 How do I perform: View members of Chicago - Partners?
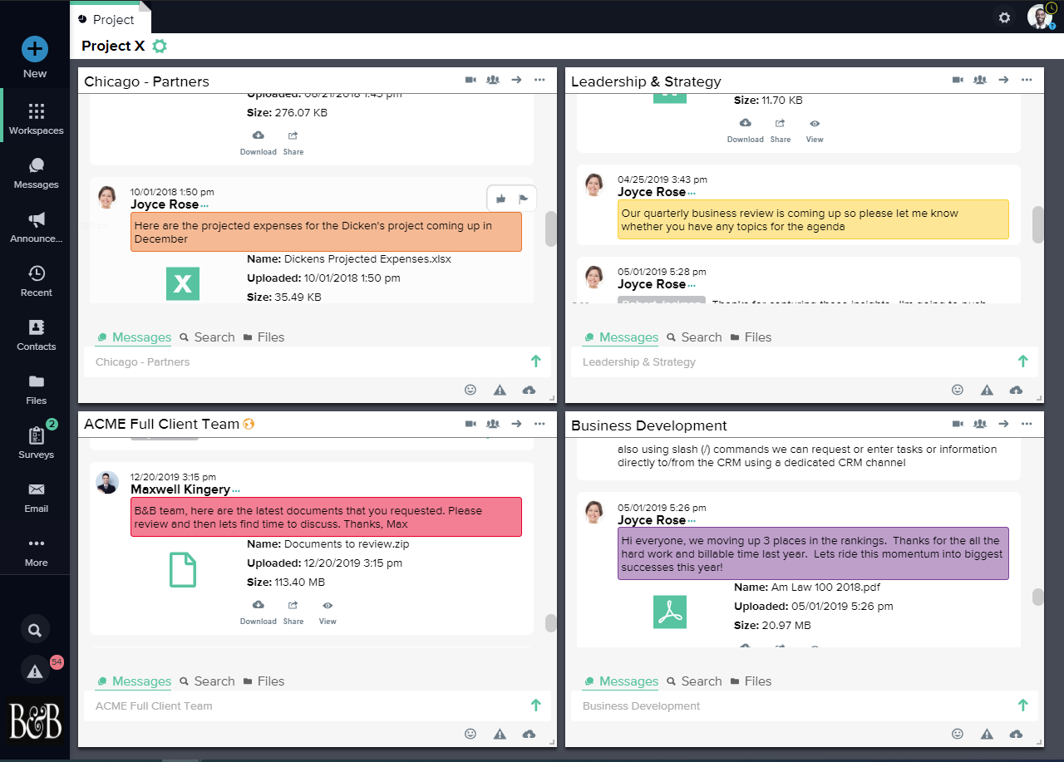pyautogui.click(x=493, y=80)
